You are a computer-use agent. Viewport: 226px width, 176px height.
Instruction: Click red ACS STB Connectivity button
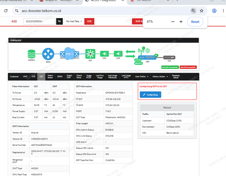[188, 67]
